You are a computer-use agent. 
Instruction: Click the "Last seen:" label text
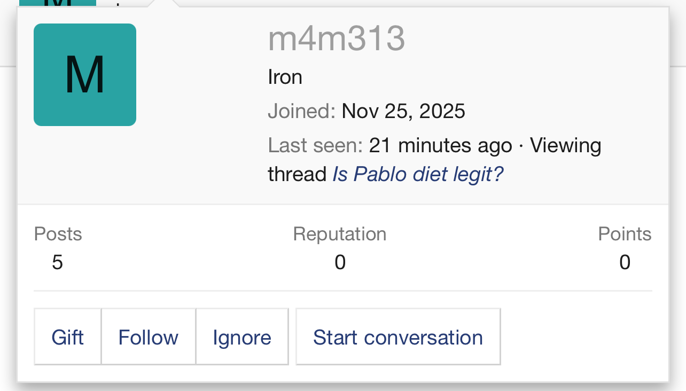click(x=315, y=145)
